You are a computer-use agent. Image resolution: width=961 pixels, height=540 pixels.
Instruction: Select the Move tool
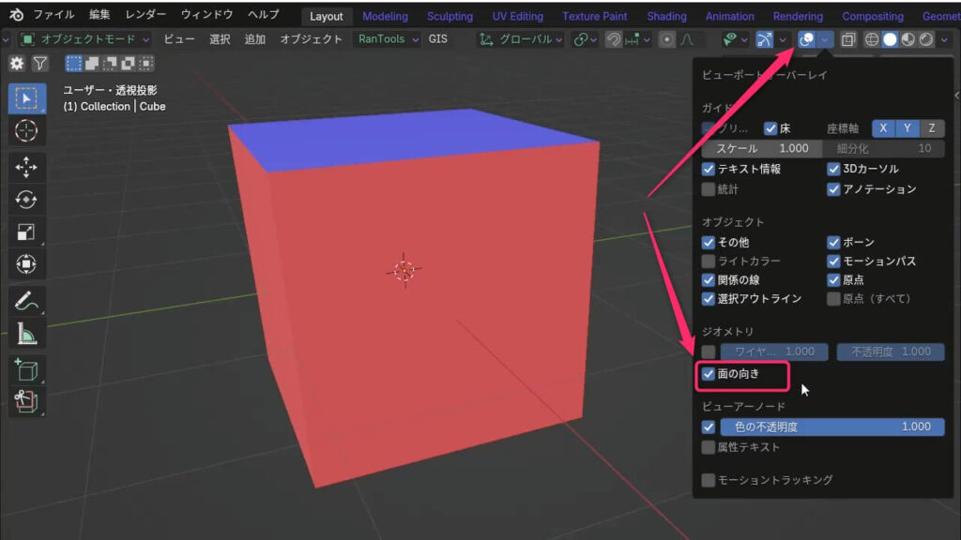(26, 167)
